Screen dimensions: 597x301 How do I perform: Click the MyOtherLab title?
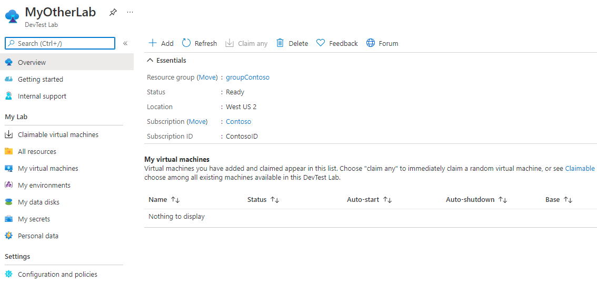pos(60,12)
